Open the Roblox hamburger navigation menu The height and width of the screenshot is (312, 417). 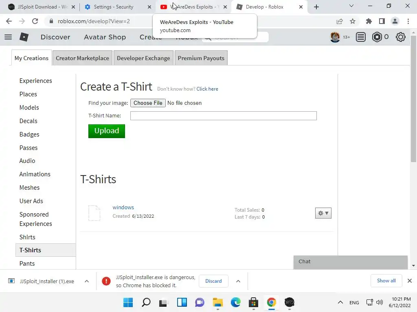pyautogui.click(x=8, y=37)
